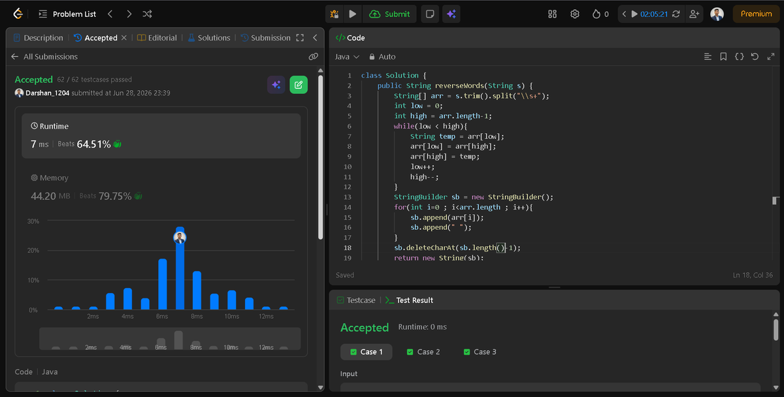Click the Memory stats section
The image size is (784, 397).
click(161, 187)
